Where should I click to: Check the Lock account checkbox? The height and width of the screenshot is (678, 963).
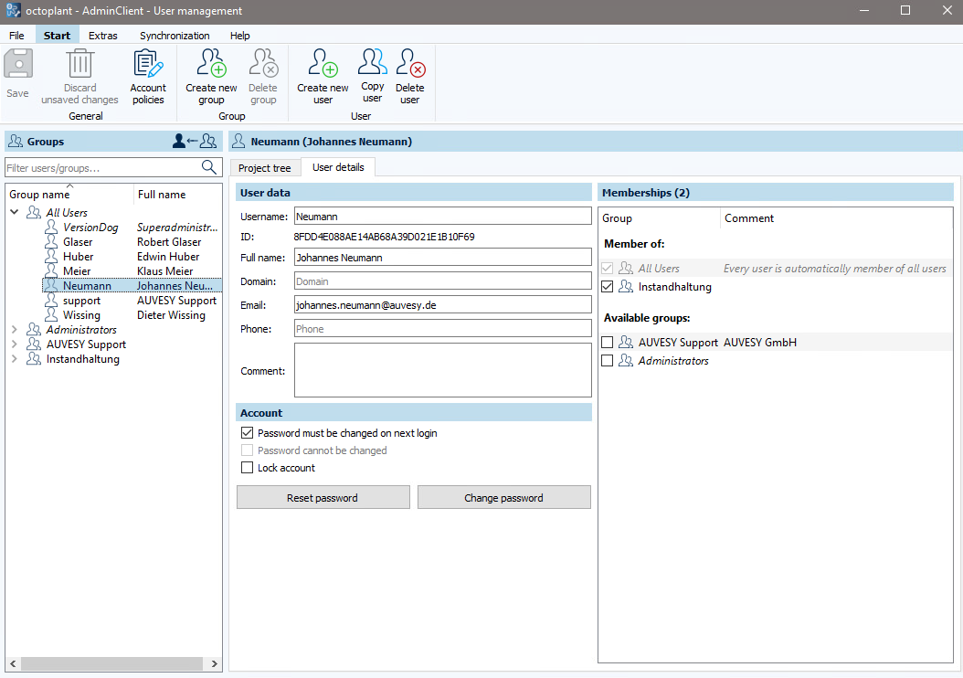tap(247, 467)
